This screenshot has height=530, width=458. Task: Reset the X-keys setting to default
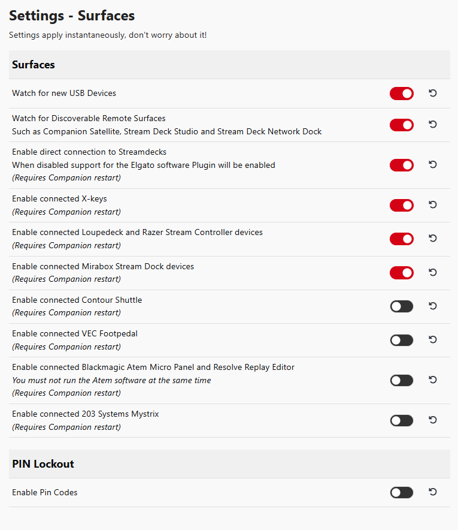433,205
